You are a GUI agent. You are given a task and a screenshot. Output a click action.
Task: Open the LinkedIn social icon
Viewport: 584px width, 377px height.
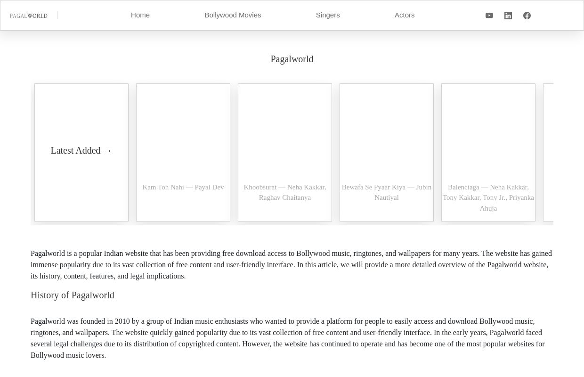point(508,16)
